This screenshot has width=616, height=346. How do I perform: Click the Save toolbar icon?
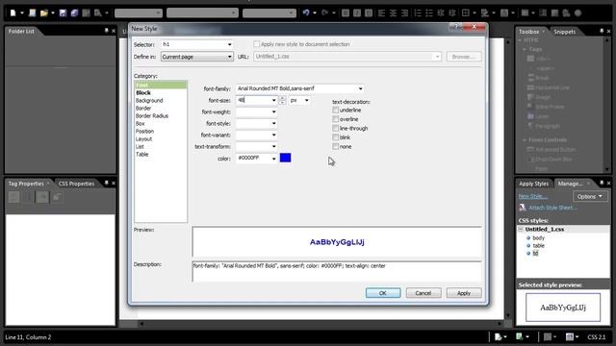63,12
